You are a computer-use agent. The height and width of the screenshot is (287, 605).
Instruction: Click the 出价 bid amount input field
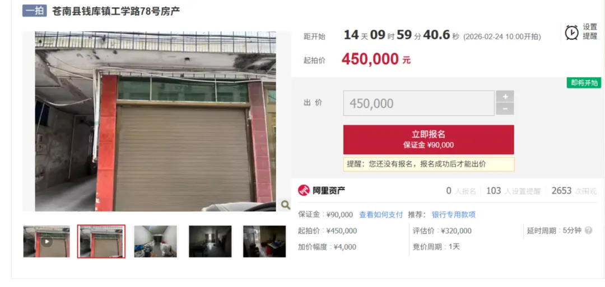click(418, 103)
